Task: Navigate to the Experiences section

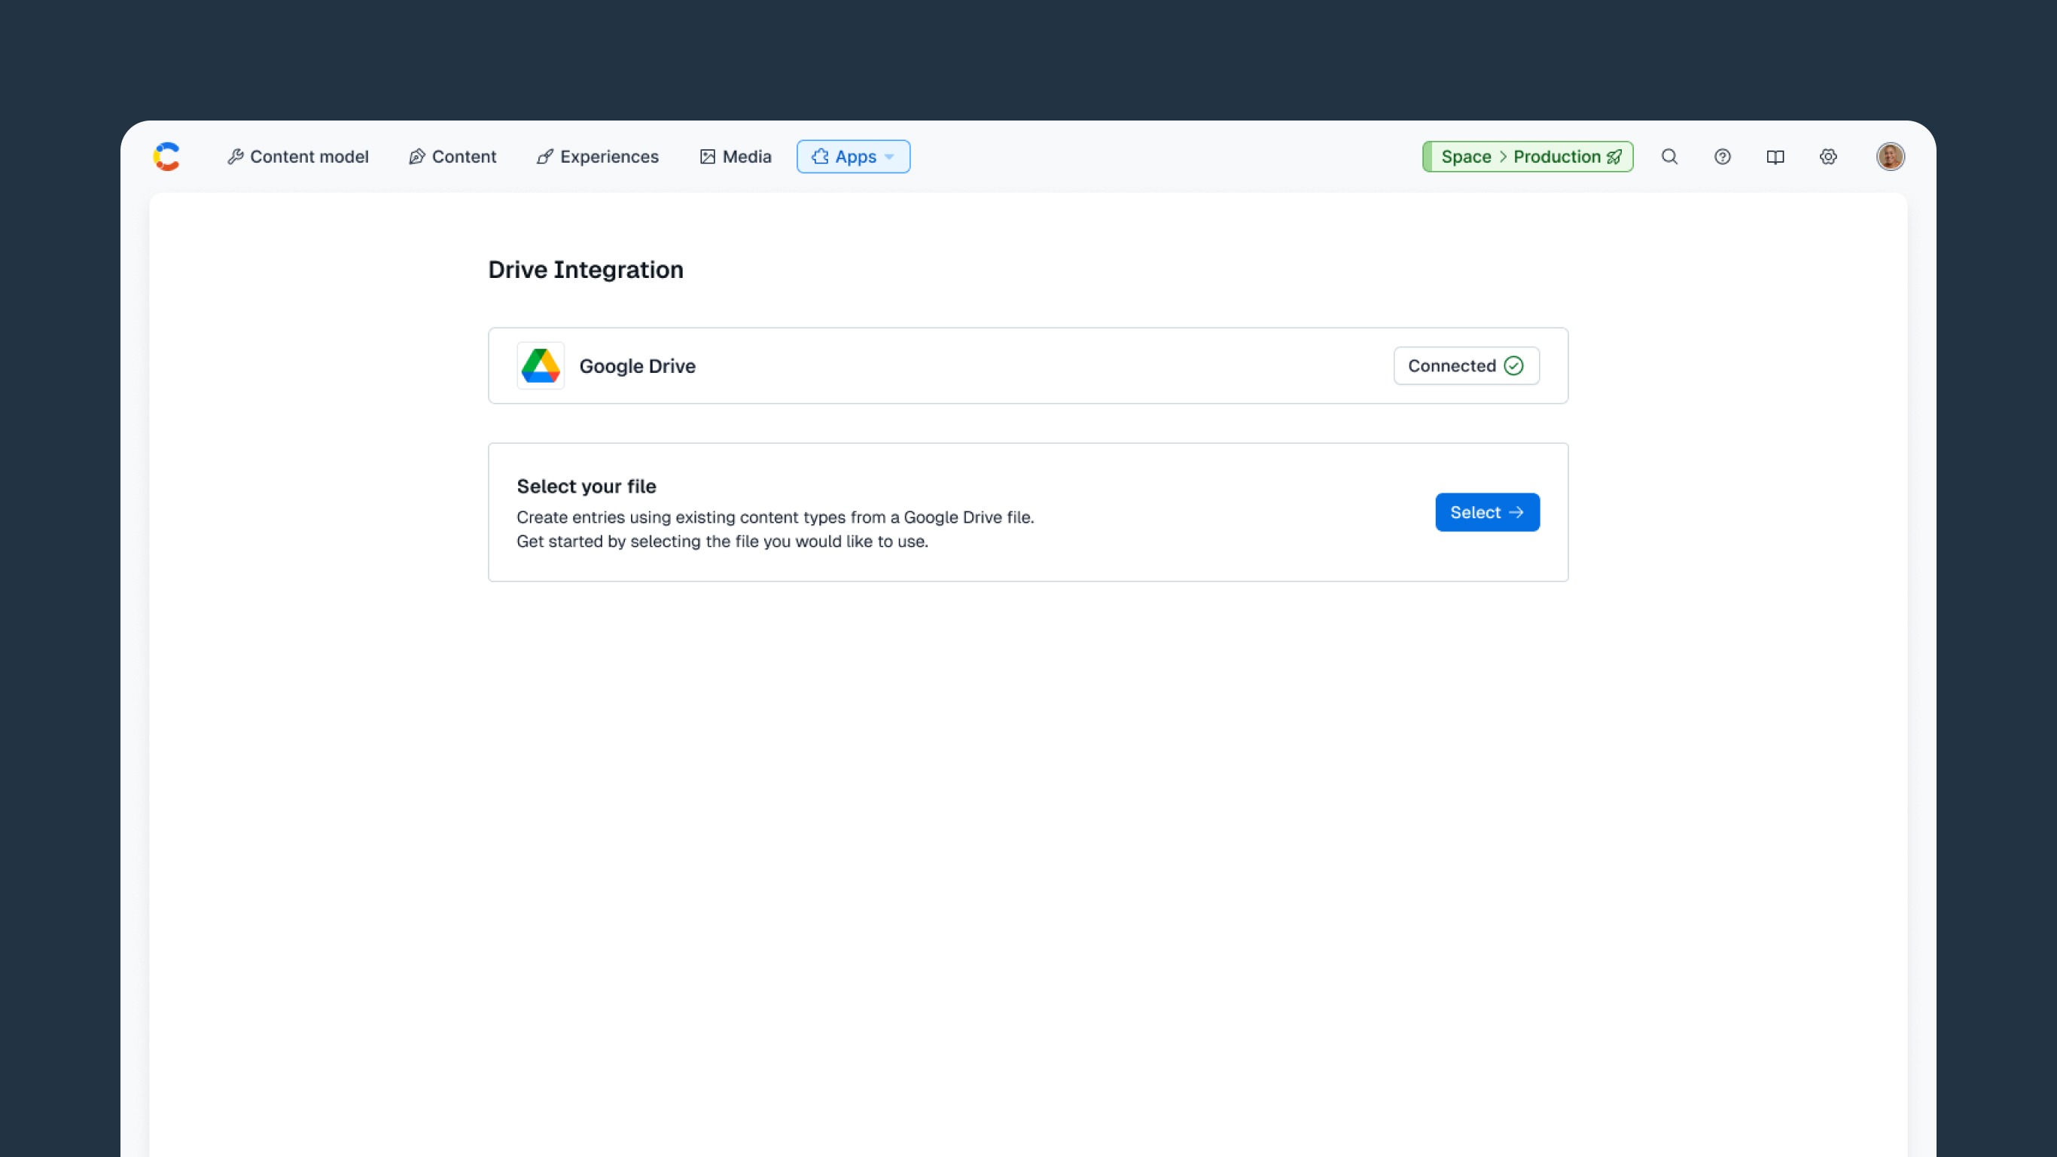Action: pyautogui.click(x=597, y=157)
